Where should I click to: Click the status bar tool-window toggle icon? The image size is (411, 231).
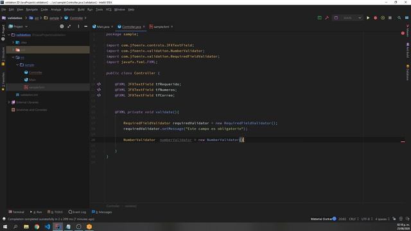tap(4, 219)
